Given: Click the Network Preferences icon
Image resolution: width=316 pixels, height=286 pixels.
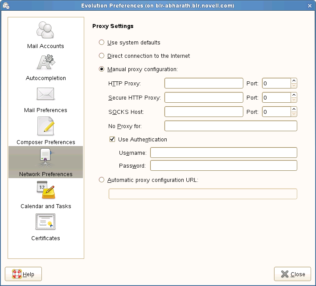Looking at the screenshot, I should pos(45,158).
